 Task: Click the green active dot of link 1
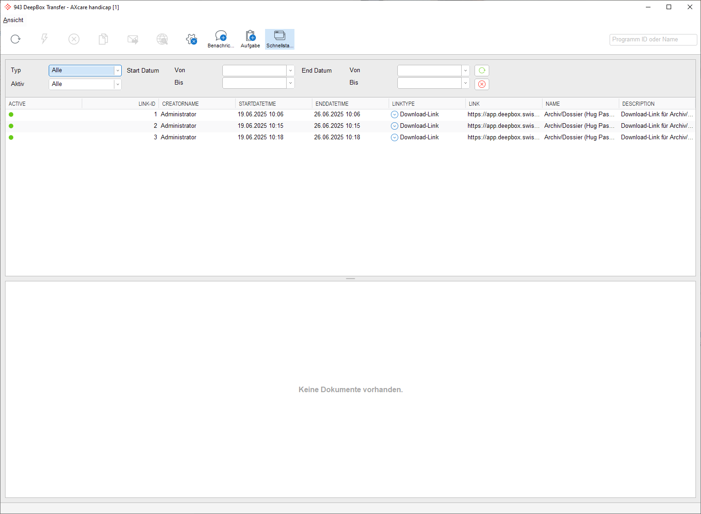[11, 114]
